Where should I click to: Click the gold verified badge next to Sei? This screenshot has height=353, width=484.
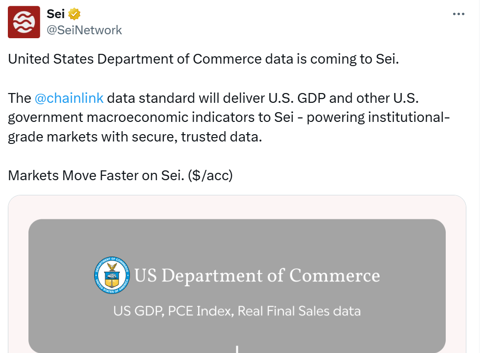(x=75, y=14)
